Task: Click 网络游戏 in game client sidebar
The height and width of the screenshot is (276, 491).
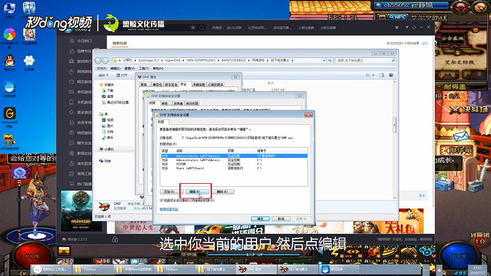Action: [x=81, y=71]
